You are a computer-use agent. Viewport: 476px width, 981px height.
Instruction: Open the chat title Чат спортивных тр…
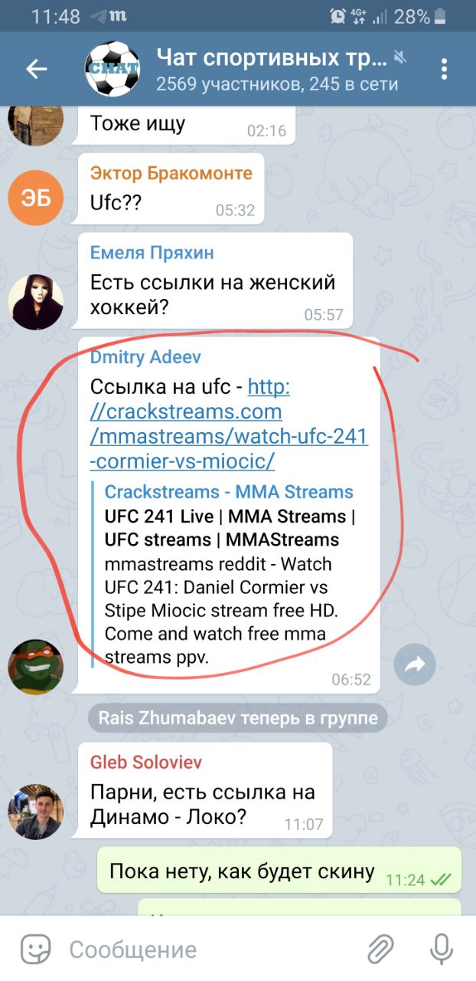tap(272, 57)
